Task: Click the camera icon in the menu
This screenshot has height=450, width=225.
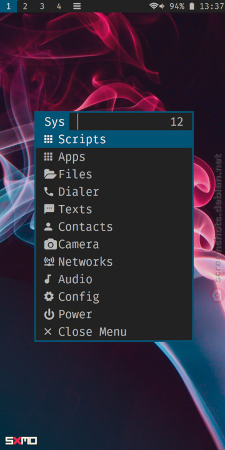Action: (x=51, y=244)
